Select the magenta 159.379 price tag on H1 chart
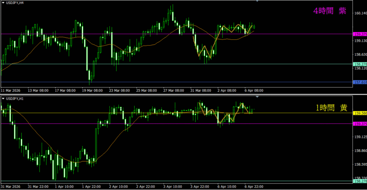The image size is (367, 190). click(359, 124)
